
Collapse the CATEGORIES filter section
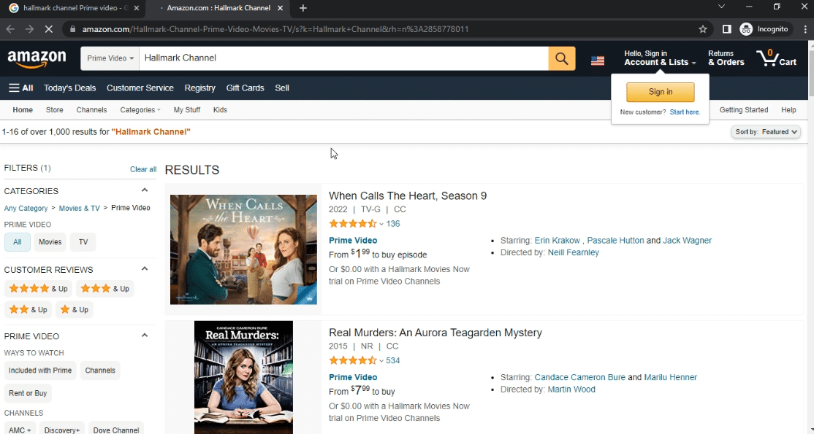pyautogui.click(x=145, y=190)
